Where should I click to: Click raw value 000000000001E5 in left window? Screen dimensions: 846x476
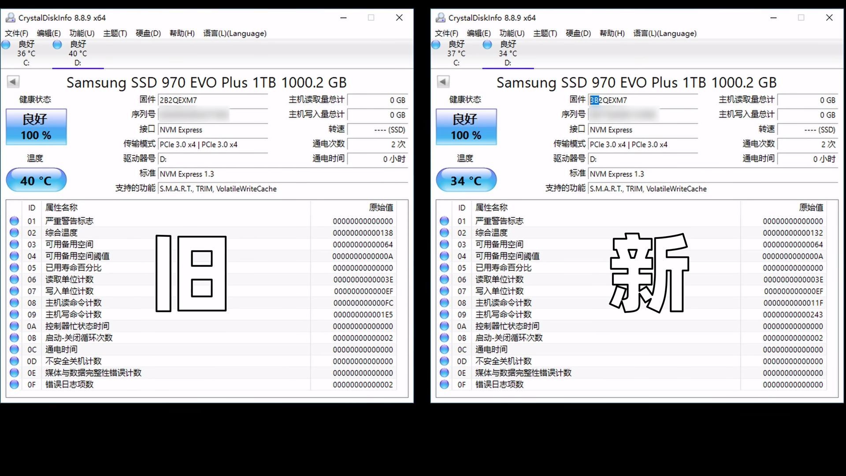tap(363, 315)
